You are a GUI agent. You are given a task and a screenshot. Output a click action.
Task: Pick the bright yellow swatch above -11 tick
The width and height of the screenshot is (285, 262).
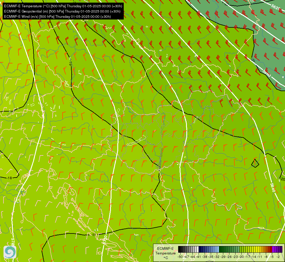[259, 249]
